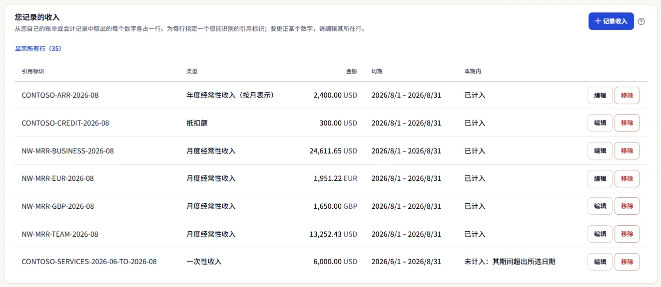Remove the NW-MRR-BUSINESS-2026-08 row
The image size is (661, 287).
pos(627,151)
